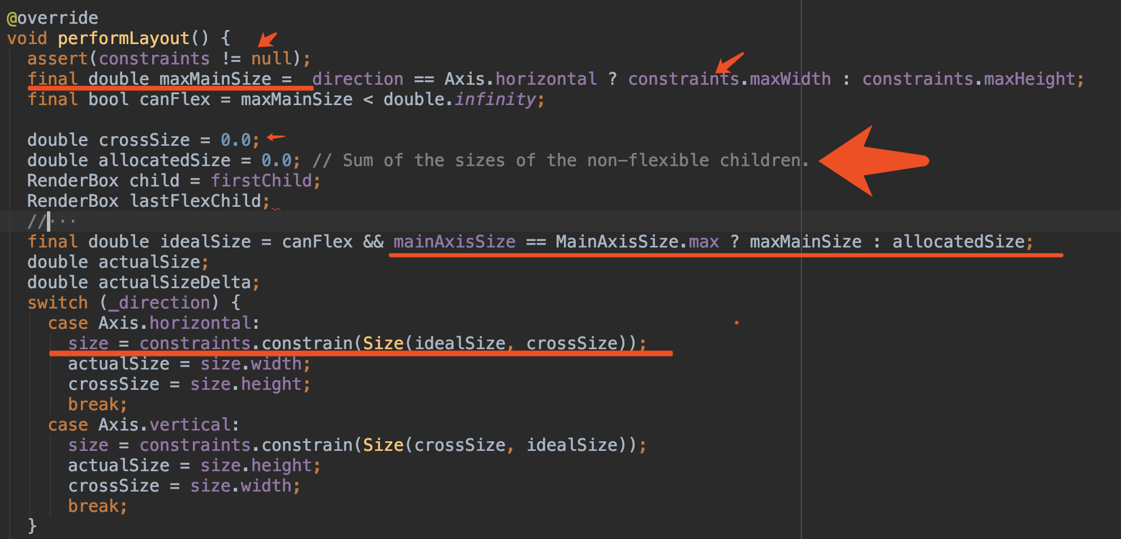
Task: Click constraints.maxWidth expression
Action: (730, 79)
